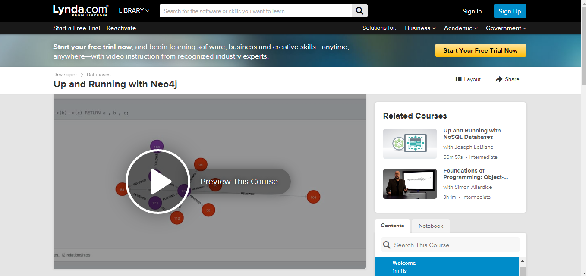Play the course preview video
Screen dimensions: 586x276
158,181
